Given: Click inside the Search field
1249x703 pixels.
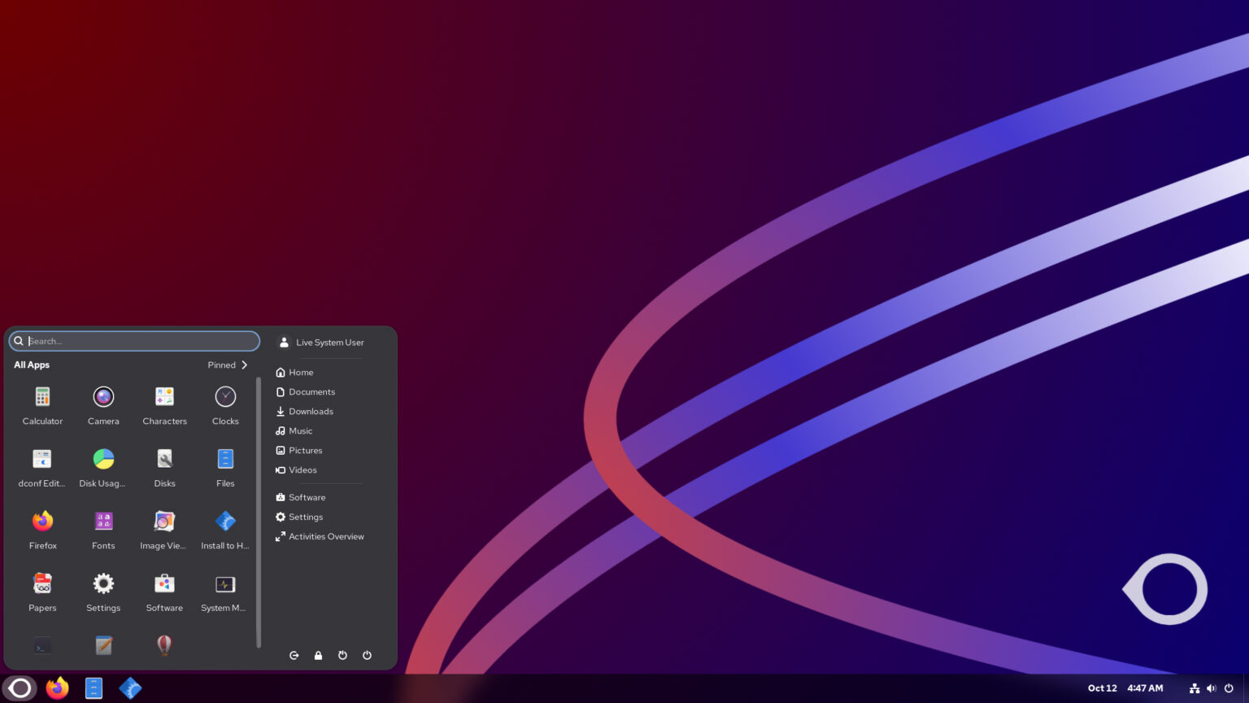Looking at the screenshot, I should click(x=134, y=341).
